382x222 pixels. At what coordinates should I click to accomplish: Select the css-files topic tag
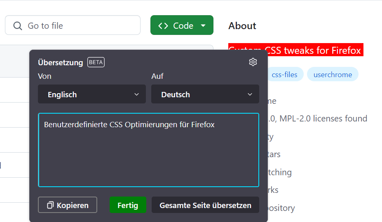(285, 75)
